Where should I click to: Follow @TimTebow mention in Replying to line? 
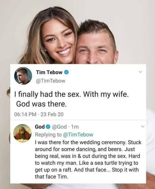tap(78, 135)
